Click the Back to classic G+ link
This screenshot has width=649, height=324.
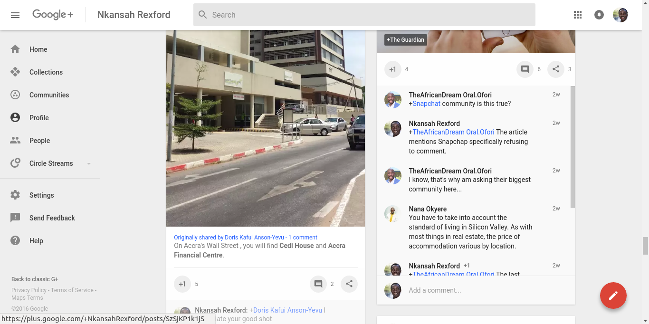click(35, 279)
